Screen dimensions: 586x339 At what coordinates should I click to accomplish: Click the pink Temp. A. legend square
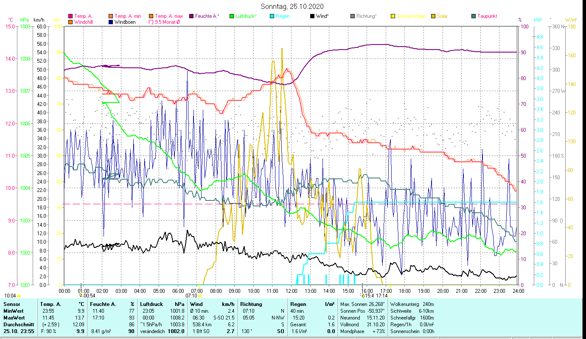point(70,17)
